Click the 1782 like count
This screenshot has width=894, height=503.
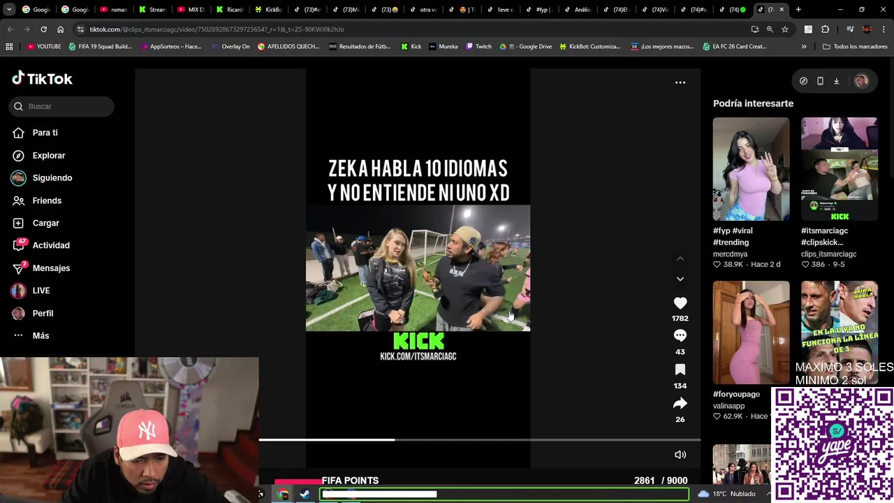(680, 319)
